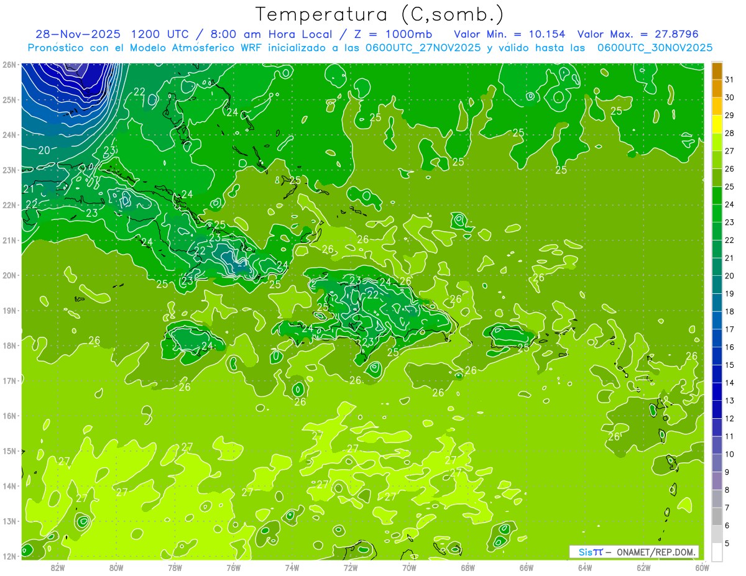
Task: Click the '17N' latitude axis label
Action: click(9, 380)
